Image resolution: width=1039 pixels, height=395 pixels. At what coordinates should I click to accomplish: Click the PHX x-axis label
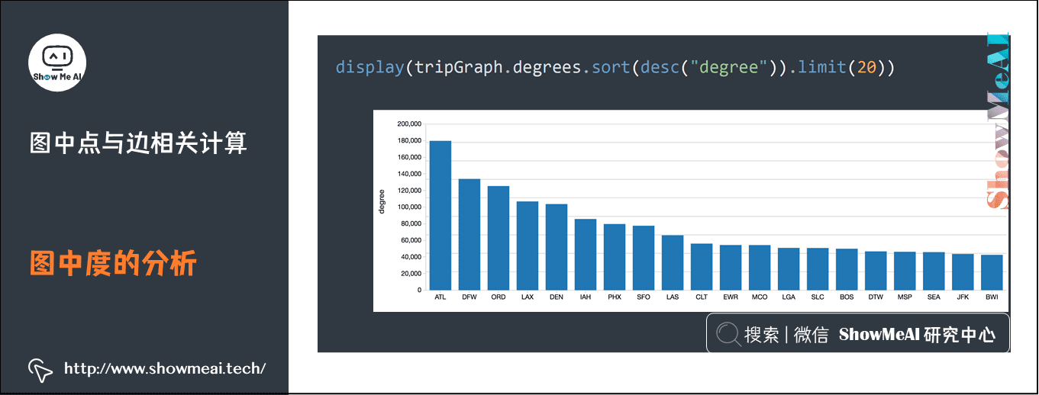[x=615, y=297]
